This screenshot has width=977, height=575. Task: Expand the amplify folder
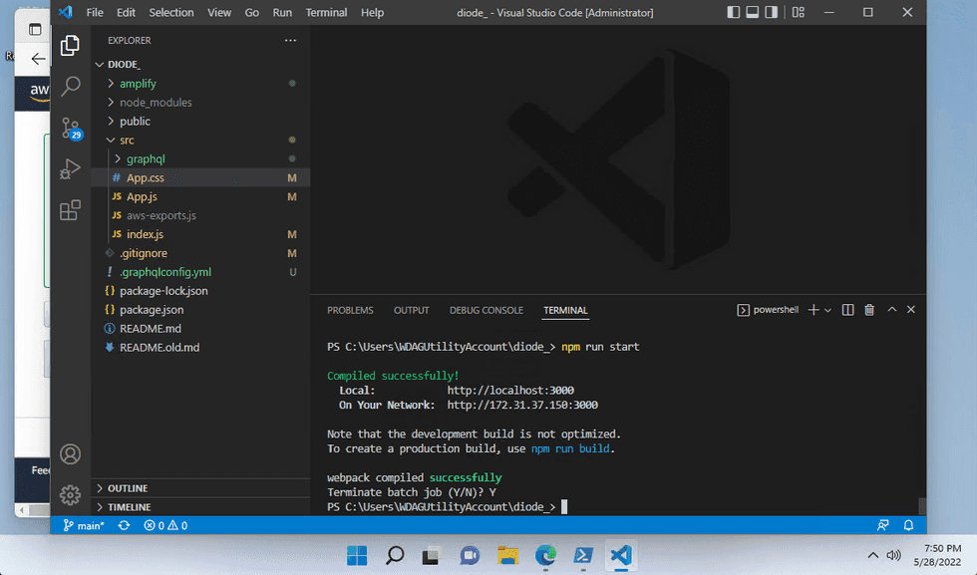coord(200,84)
